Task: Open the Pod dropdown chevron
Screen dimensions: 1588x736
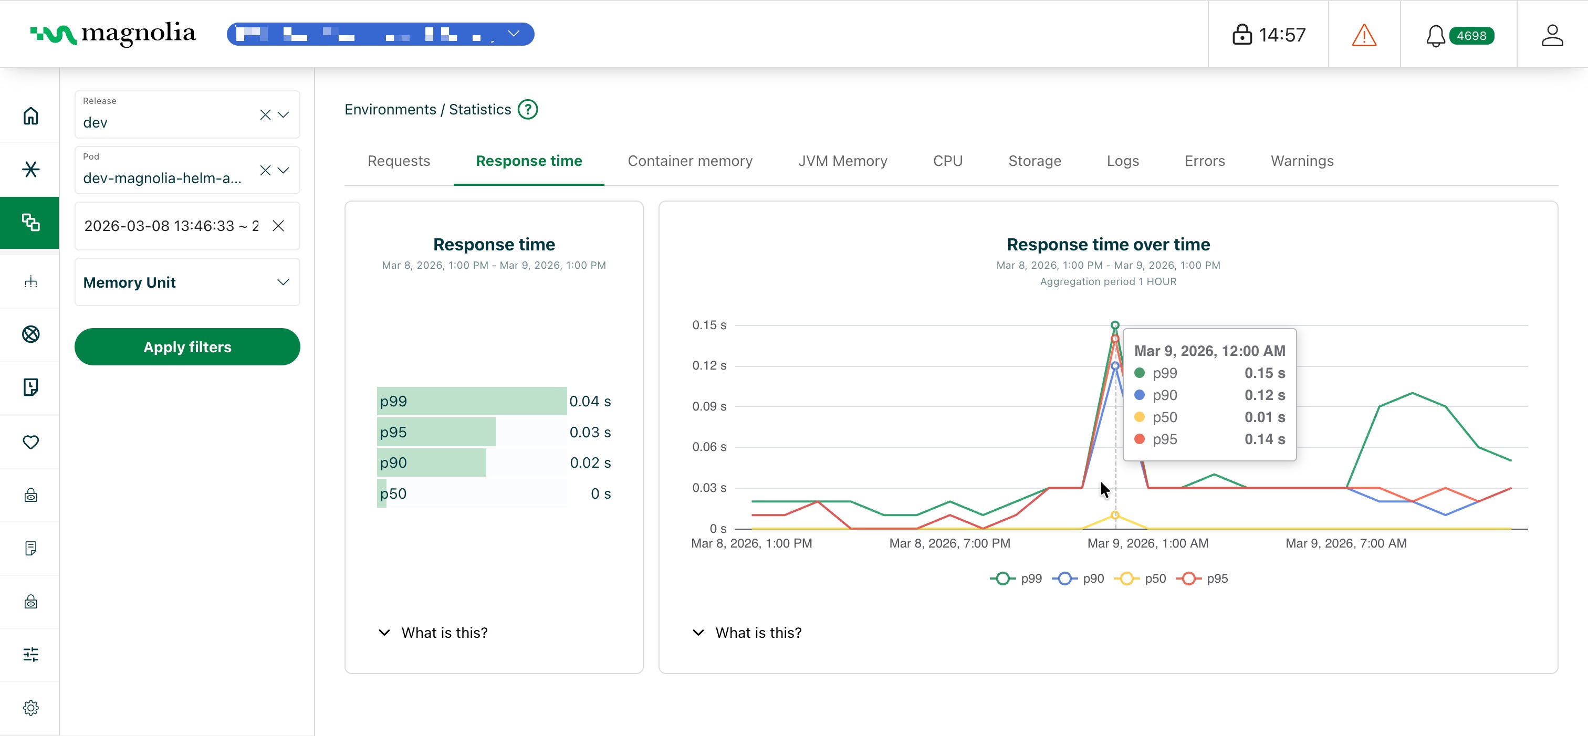Action: (284, 170)
